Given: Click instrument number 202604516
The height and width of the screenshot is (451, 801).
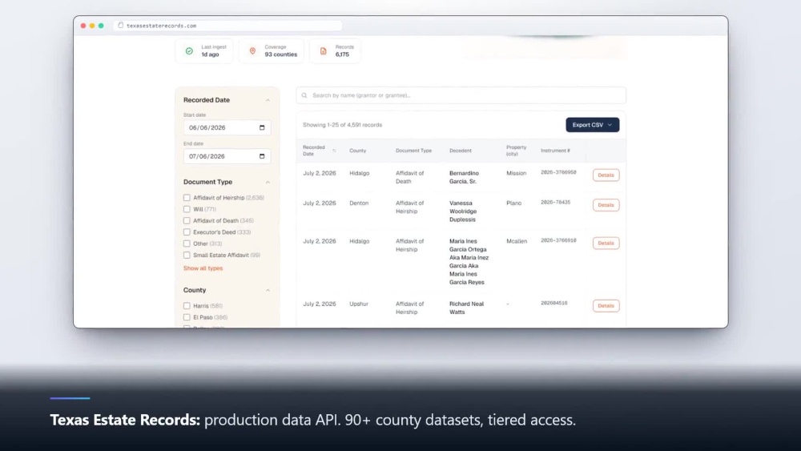Looking at the screenshot, I should [x=553, y=303].
